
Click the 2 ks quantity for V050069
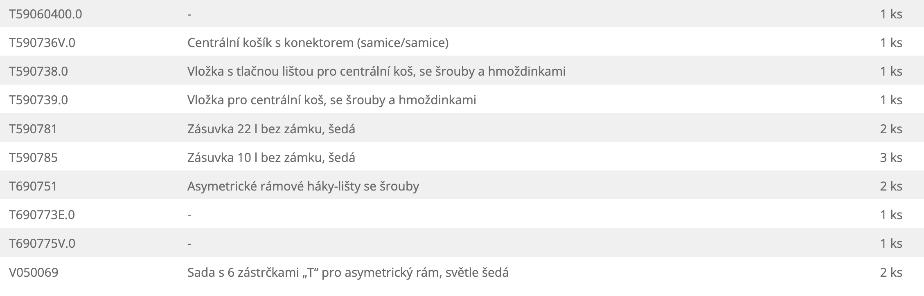pyautogui.click(x=891, y=273)
